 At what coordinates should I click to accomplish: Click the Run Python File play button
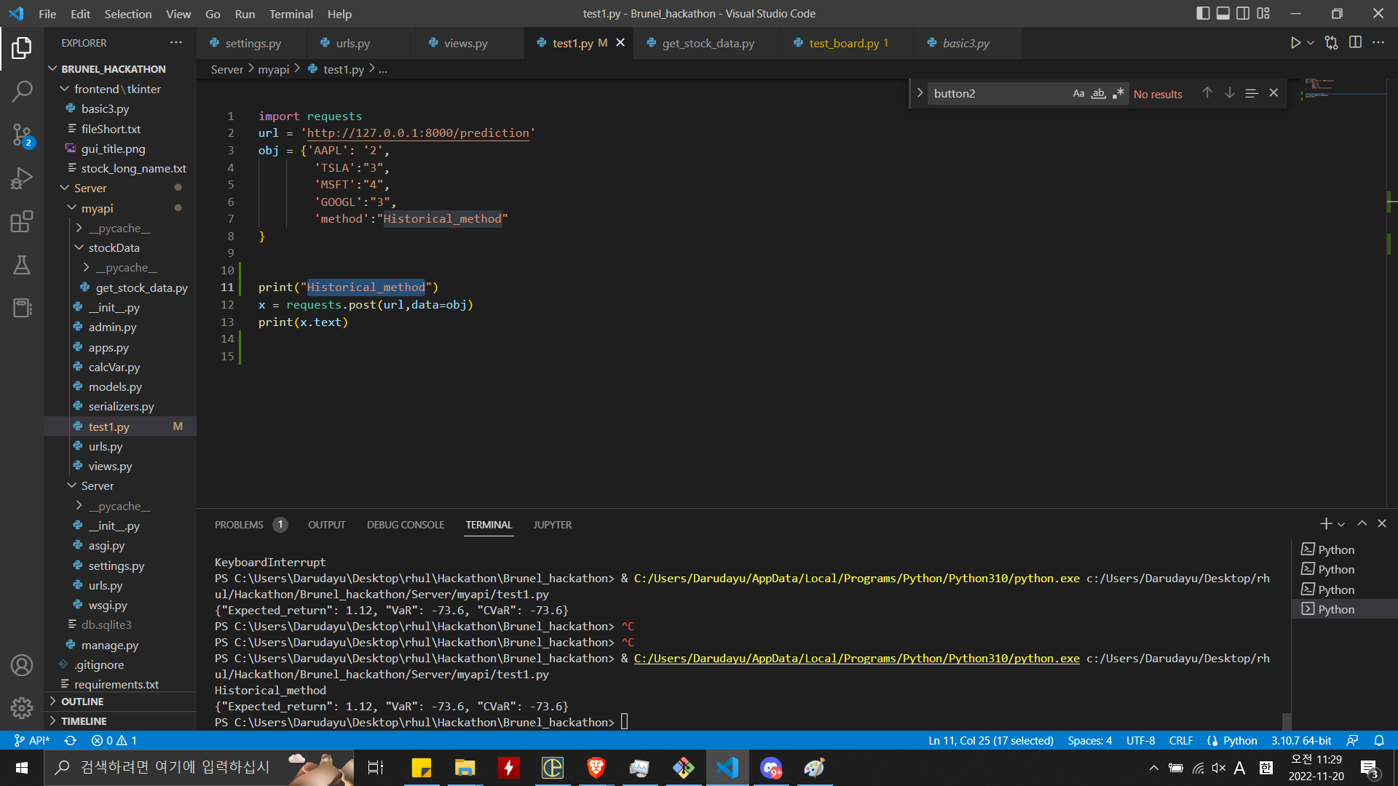click(x=1295, y=43)
